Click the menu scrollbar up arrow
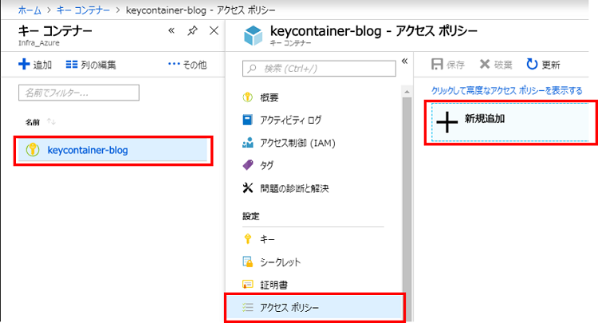598x323 pixels. [407, 92]
